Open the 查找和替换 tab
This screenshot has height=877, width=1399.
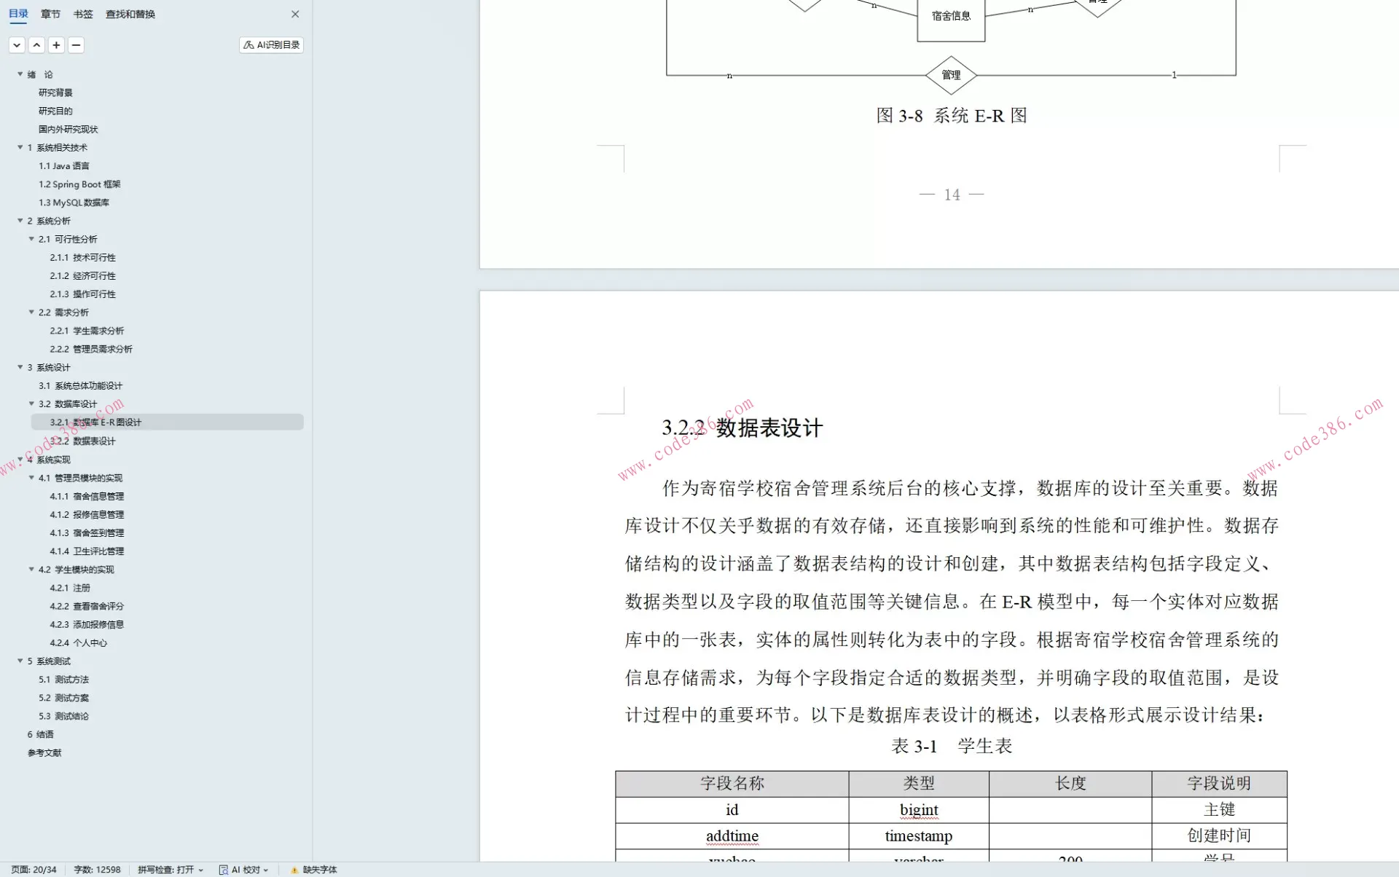tap(130, 14)
